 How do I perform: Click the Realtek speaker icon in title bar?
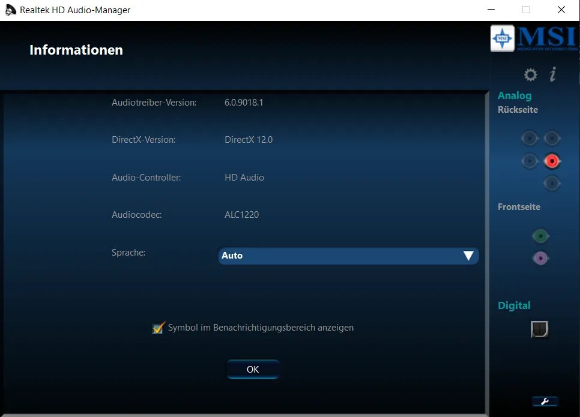(10, 10)
